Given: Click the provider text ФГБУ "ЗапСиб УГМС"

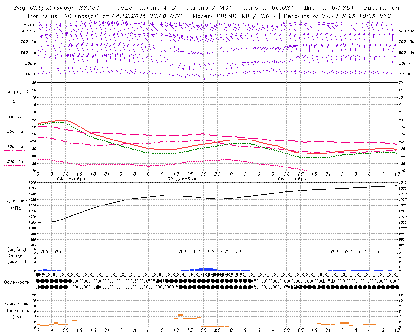Looking at the screenshot, I should [x=197, y=8].
